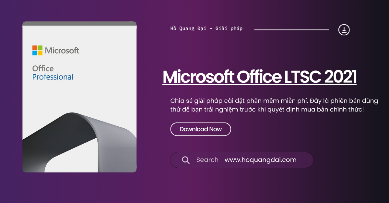Click the empty right end of search bar
The image size is (389, 203).
(305, 160)
